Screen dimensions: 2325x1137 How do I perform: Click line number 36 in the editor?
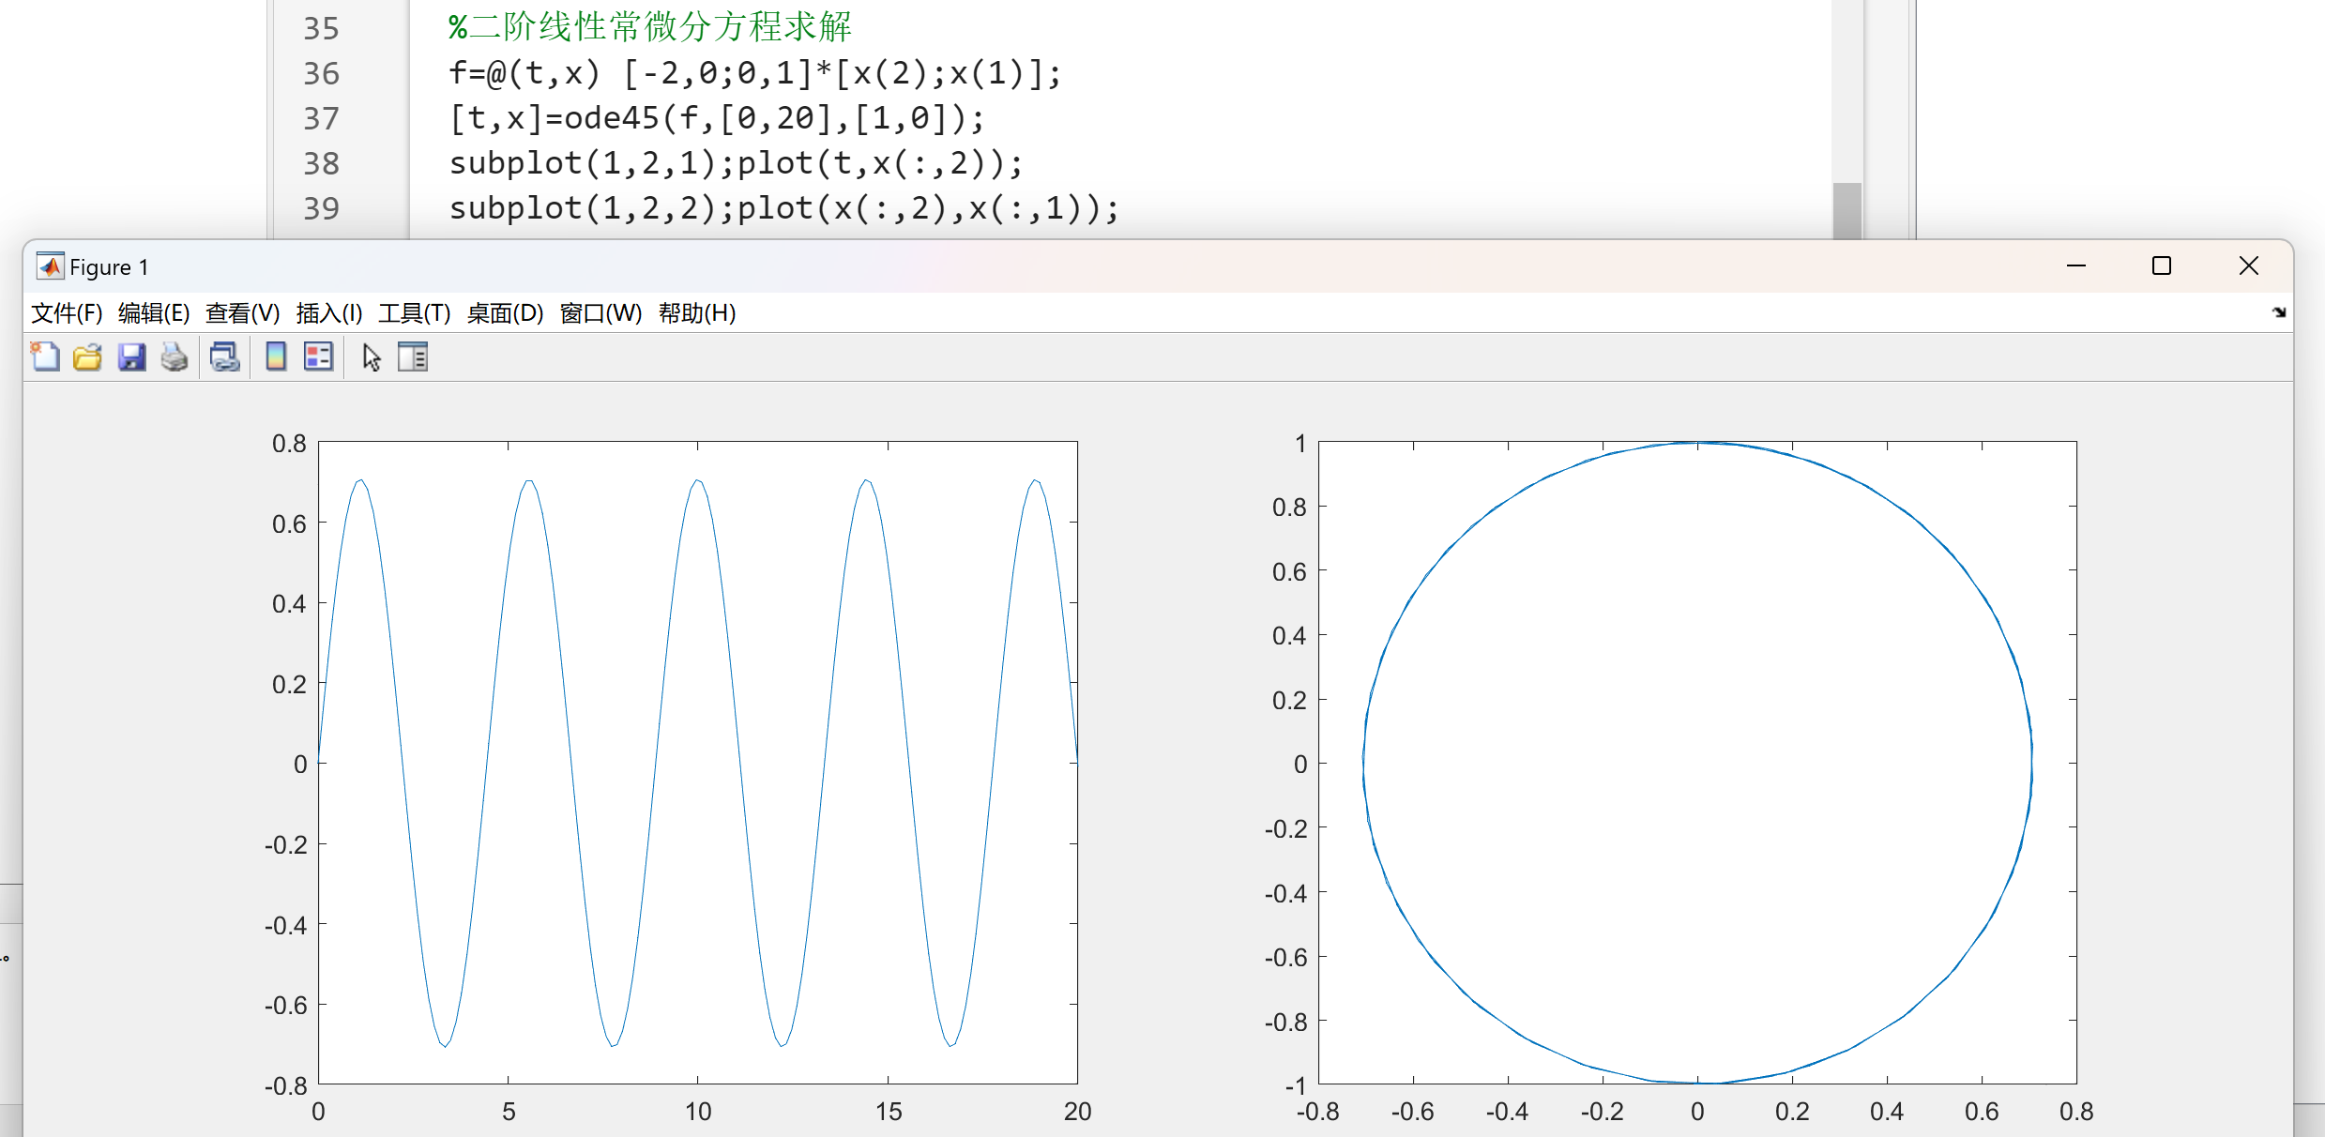pyautogui.click(x=321, y=73)
